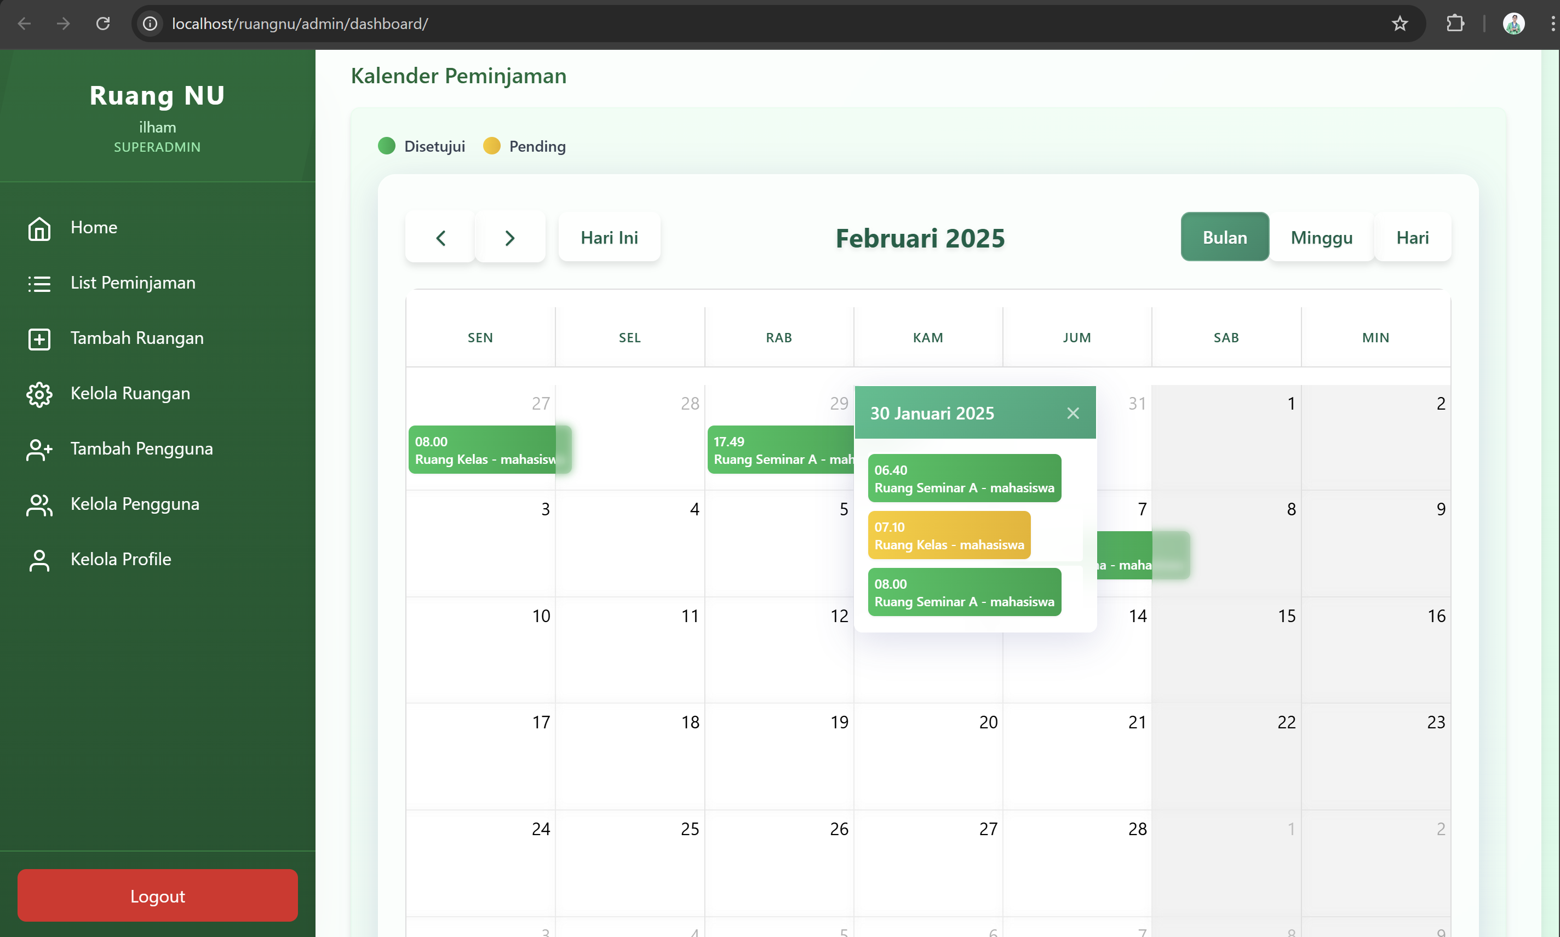This screenshot has width=1560, height=937.
Task: Click the yellow Pending legend dot
Action: (491, 146)
